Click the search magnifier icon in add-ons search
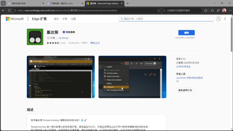The width and height of the screenshot is (233, 131). coord(122,19)
